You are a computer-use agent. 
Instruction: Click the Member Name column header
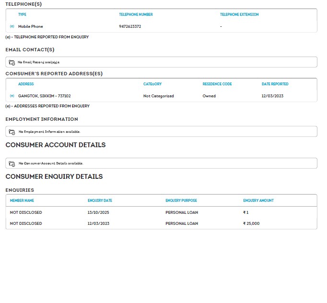tap(22, 200)
